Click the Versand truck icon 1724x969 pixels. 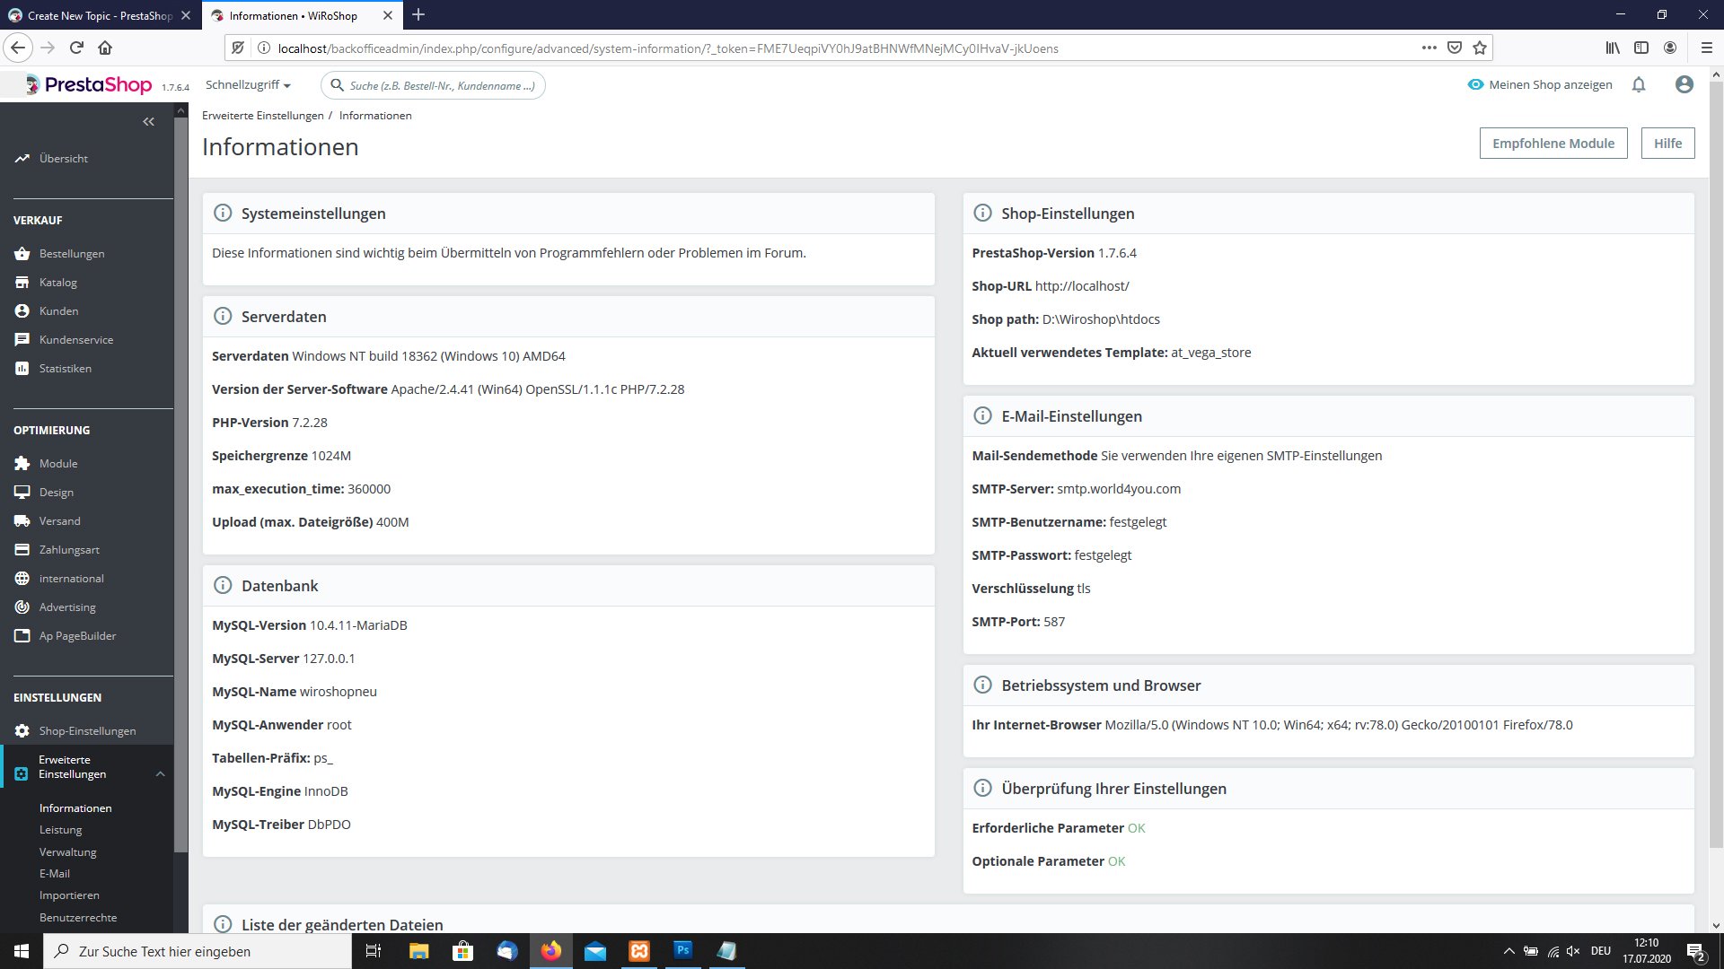[x=22, y=521]
